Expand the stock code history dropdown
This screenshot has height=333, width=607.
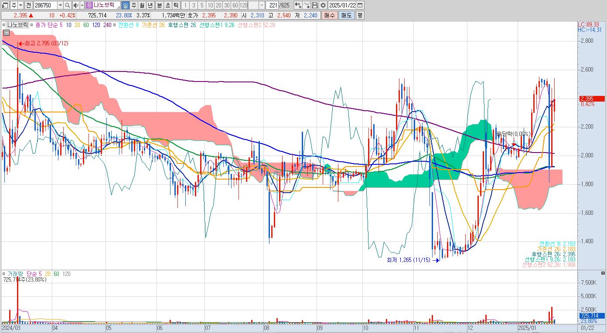click(x=60, y=5)
